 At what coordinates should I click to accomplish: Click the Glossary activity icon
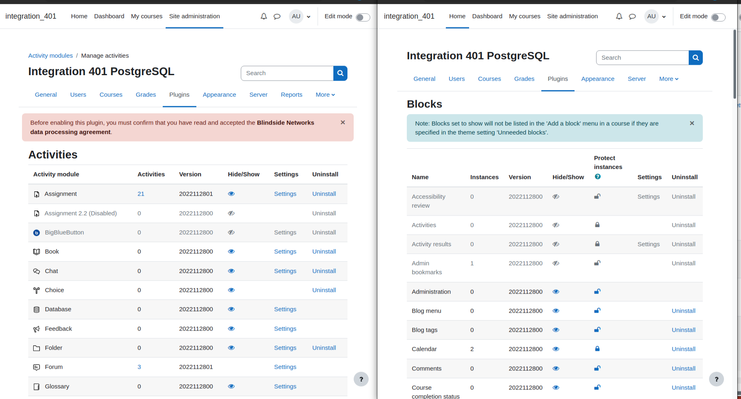[x=37, y=387]
